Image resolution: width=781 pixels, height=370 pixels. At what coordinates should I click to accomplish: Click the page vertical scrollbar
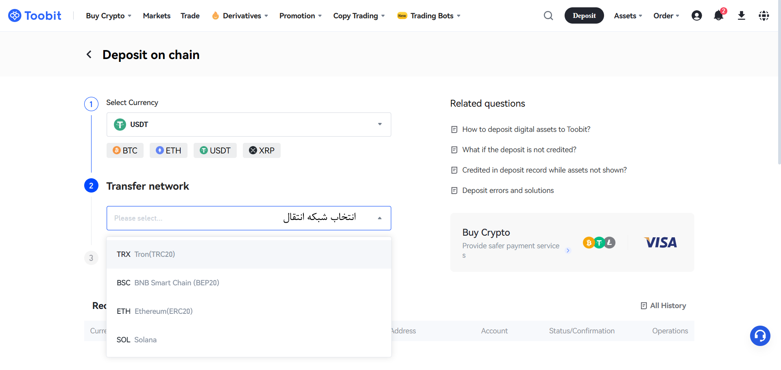coord(779,81)
